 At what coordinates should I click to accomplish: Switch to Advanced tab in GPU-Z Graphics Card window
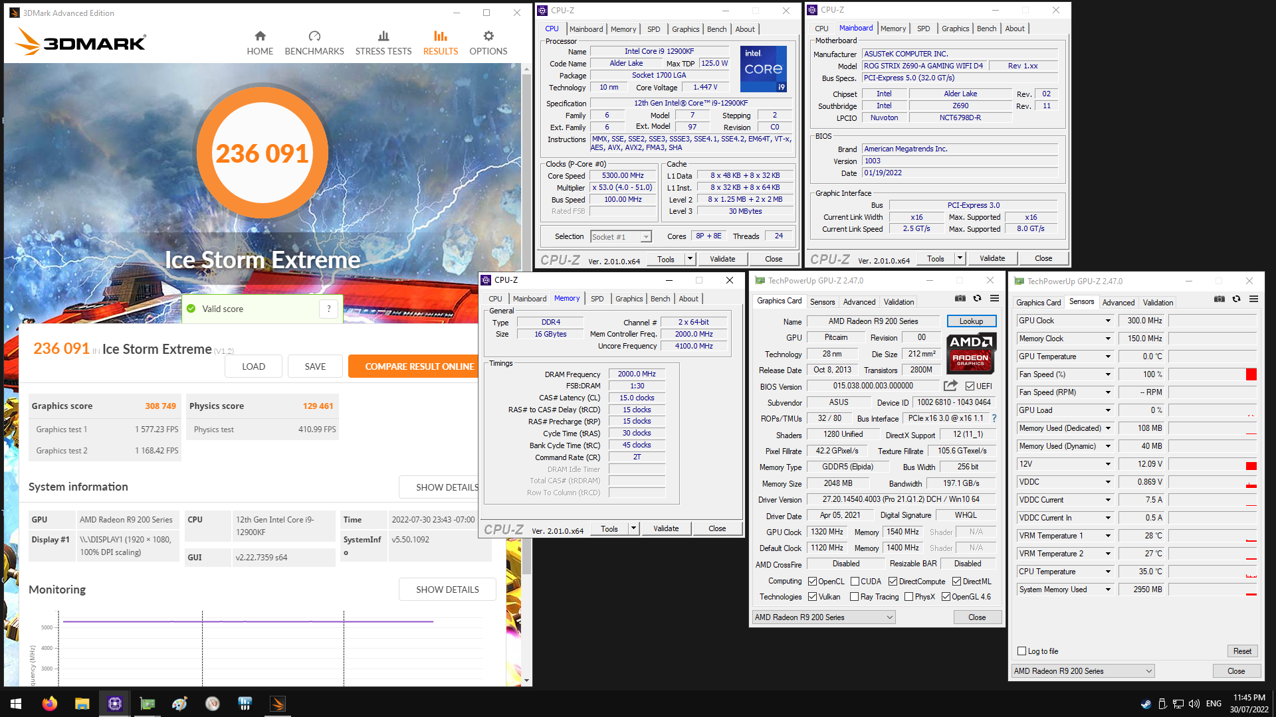859,302
